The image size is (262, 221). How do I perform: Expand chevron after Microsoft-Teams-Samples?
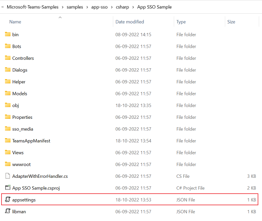tap(62, 7)
